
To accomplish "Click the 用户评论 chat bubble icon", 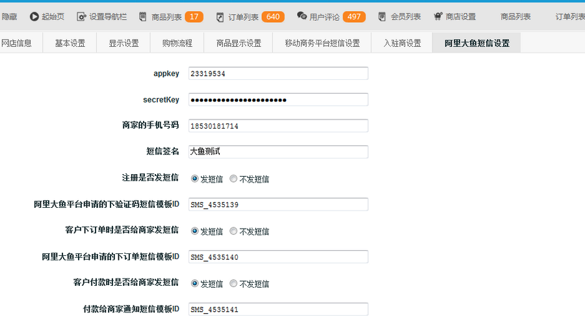I will pyautogui.click(x=302, y=16).
